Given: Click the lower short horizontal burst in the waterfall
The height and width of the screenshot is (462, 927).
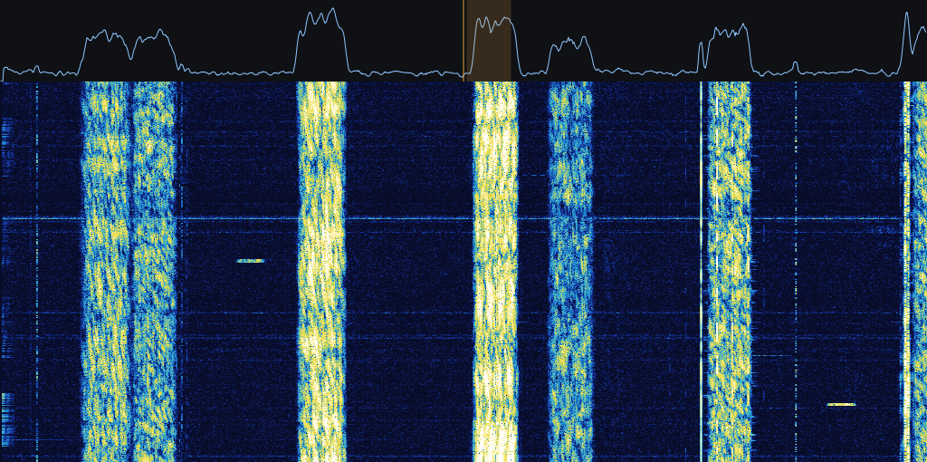Looking at the screenshot, I should tap(841, 405).
